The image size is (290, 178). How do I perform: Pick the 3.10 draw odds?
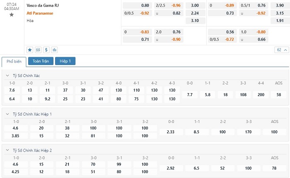(x=195, y=21)
